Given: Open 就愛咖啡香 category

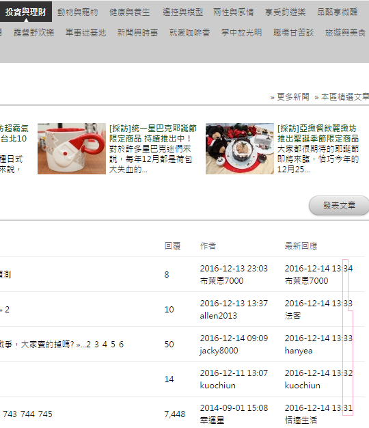Looking at the screenshot, I should (x=189, y=33).
